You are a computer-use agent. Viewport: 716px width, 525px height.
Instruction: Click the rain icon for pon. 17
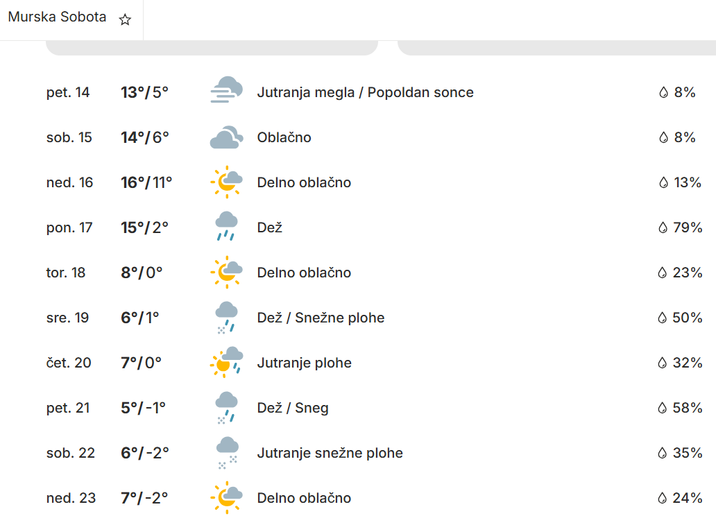click(226, 227)
